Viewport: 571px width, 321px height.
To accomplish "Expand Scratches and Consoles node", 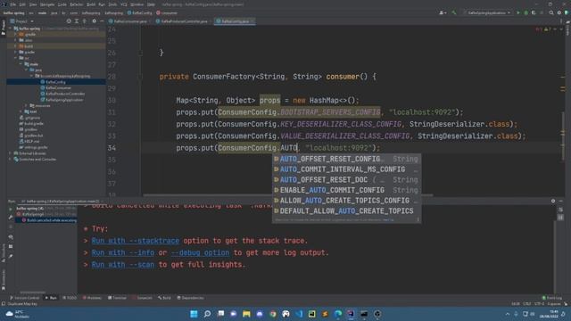I will [10, 159].
